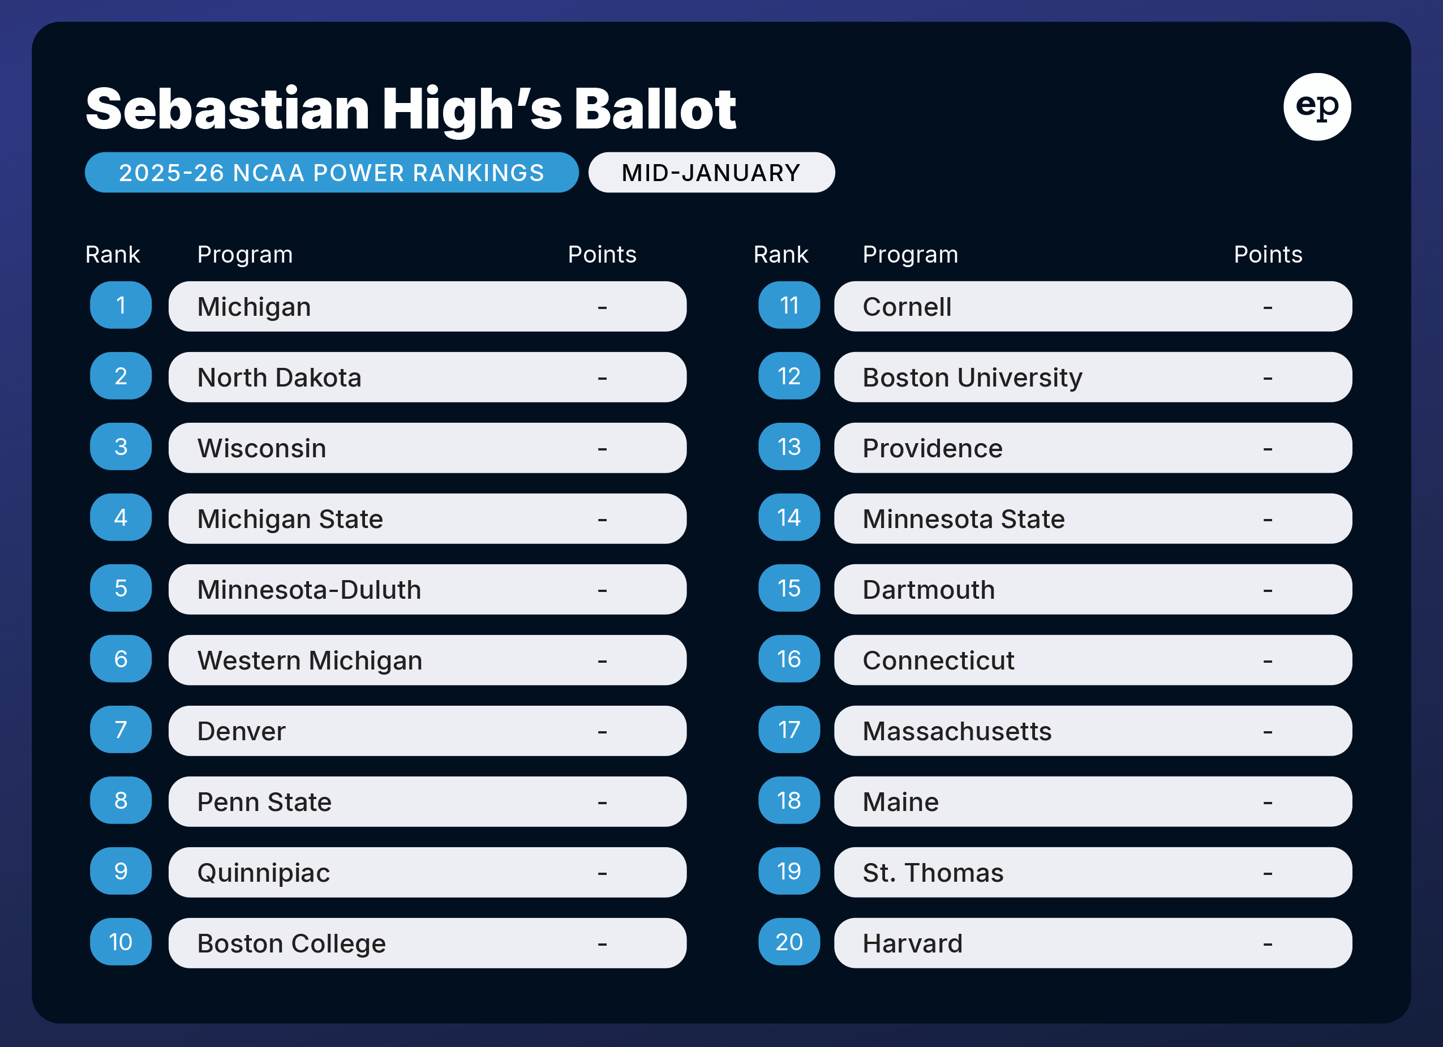
Task: Click the rank 11 badge
Action: pyautogui.click(x=789, y=306)
